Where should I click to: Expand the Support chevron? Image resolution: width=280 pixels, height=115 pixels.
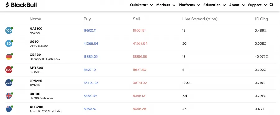tap(266, 5)
